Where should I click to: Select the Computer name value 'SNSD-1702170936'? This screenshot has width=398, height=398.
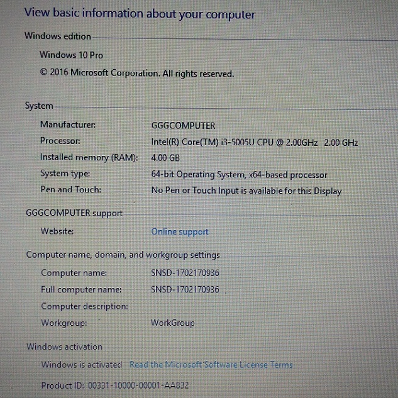185,273
